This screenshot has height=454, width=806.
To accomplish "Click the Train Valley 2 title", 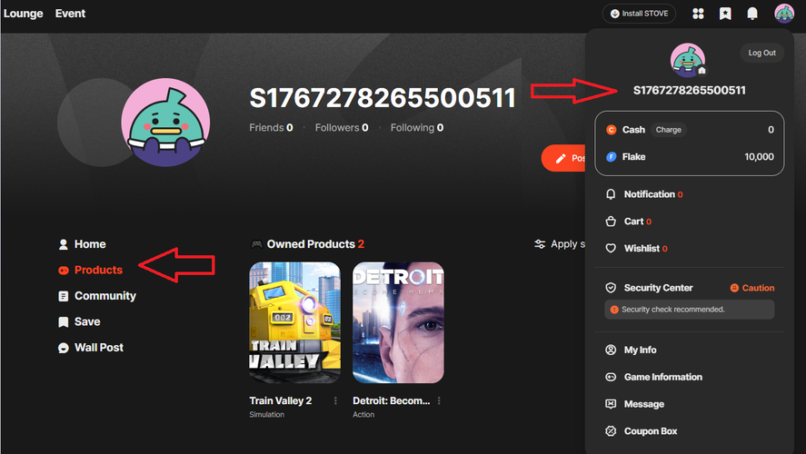I will click(x=281, y=400).
